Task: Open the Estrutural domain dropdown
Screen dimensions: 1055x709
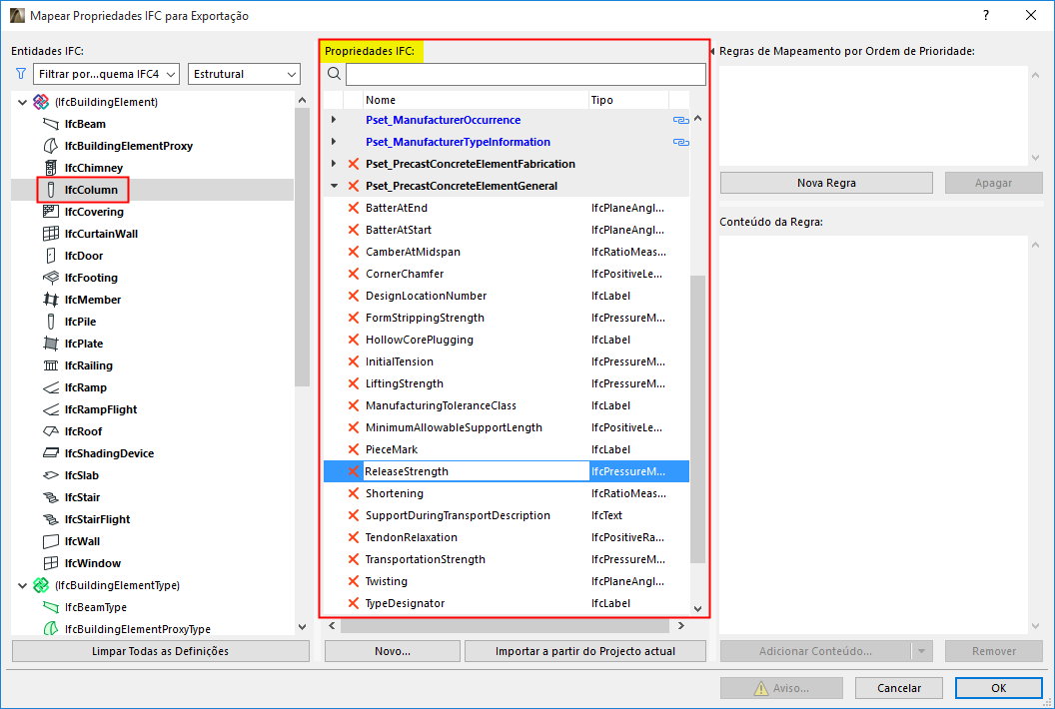Action: (244, 74)
